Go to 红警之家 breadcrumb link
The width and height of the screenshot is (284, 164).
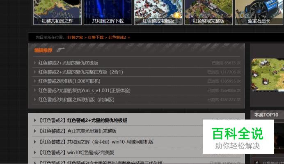click(x=75, y=38)
